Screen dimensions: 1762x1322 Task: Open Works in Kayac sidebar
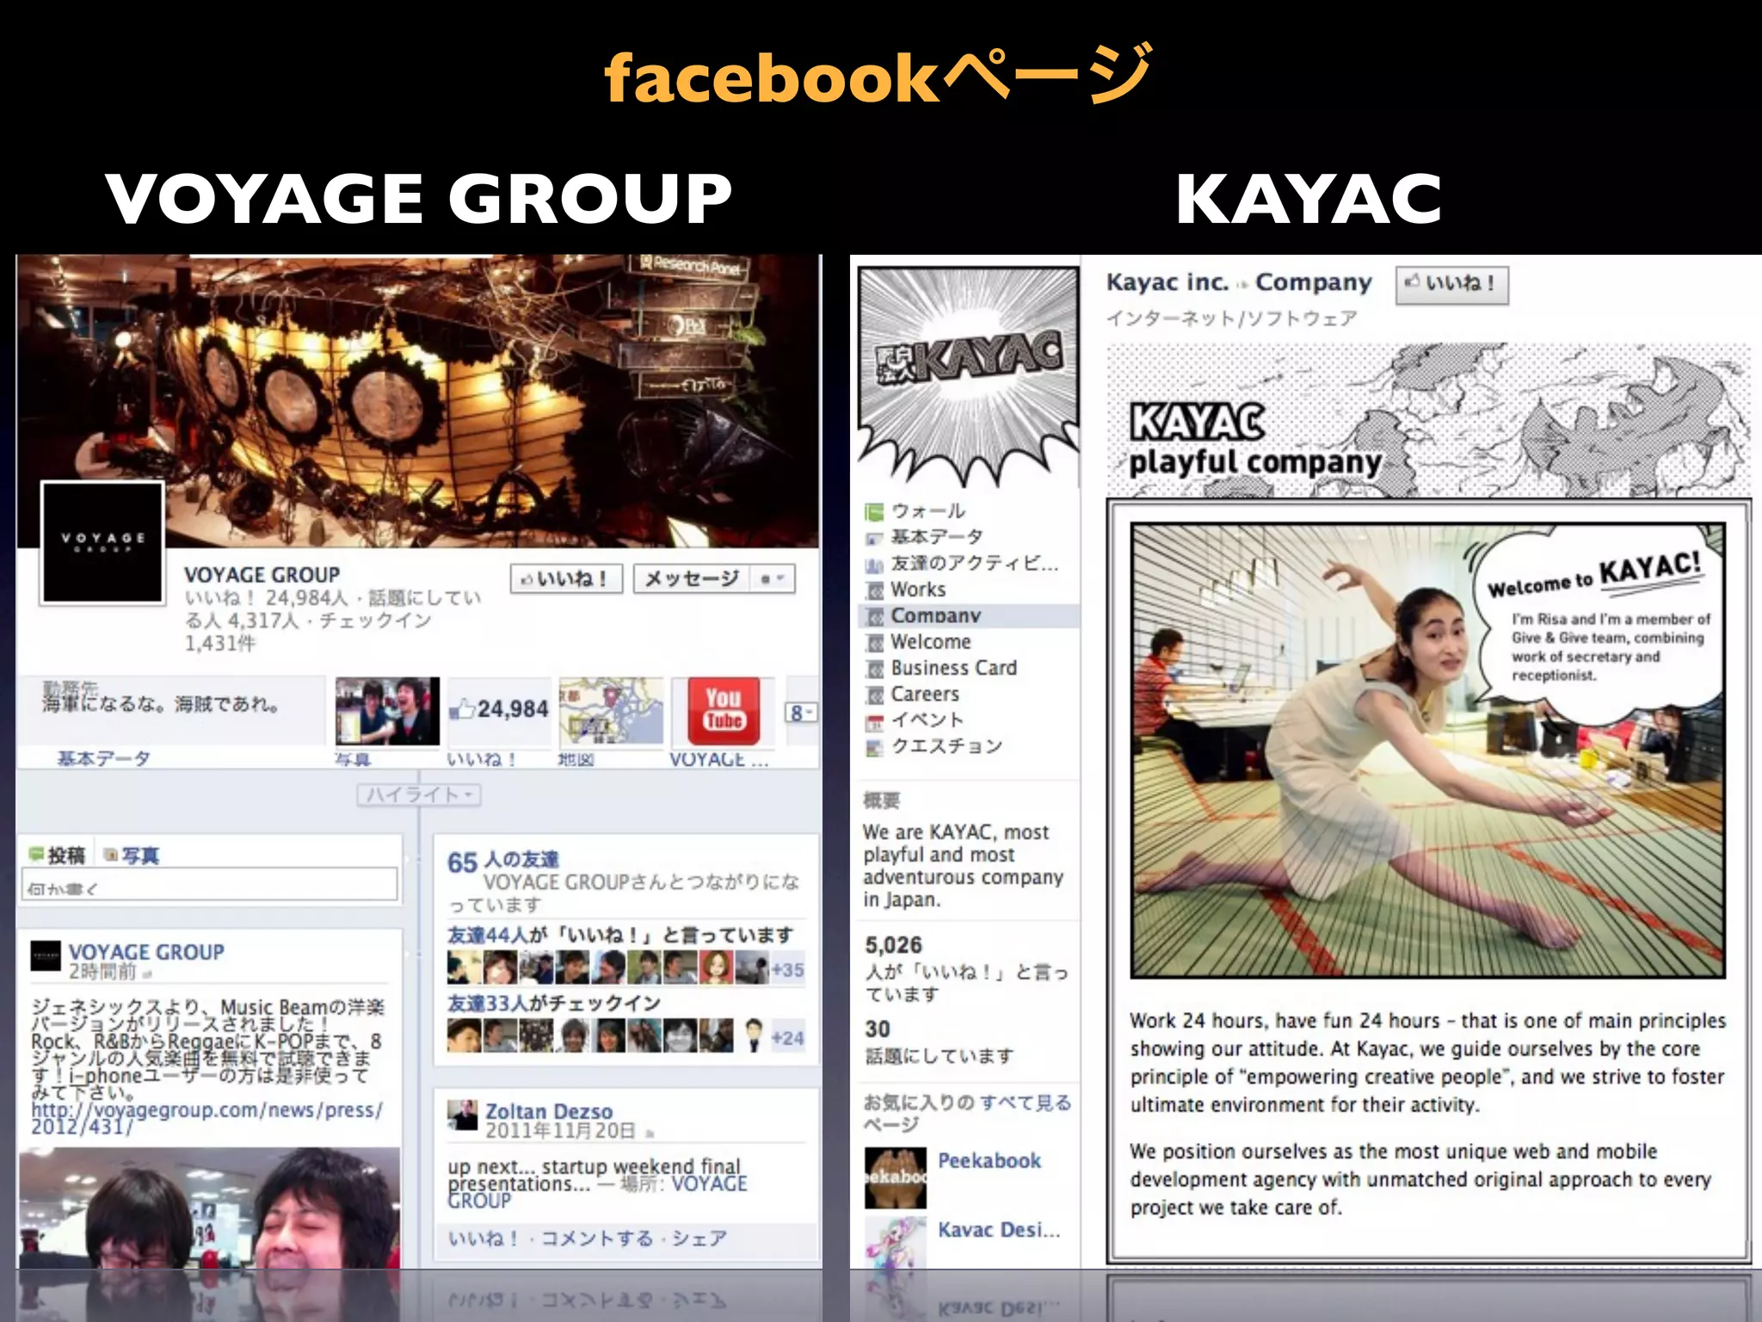pyautogui.click(x=918, y=590)
